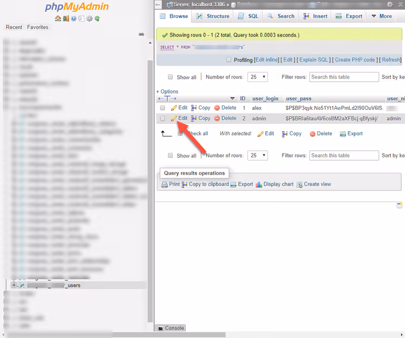Click the pencil Edit icon for alex row

tap(174, 108)
